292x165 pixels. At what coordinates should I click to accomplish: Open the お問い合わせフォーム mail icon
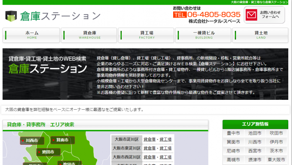point(251,15)
